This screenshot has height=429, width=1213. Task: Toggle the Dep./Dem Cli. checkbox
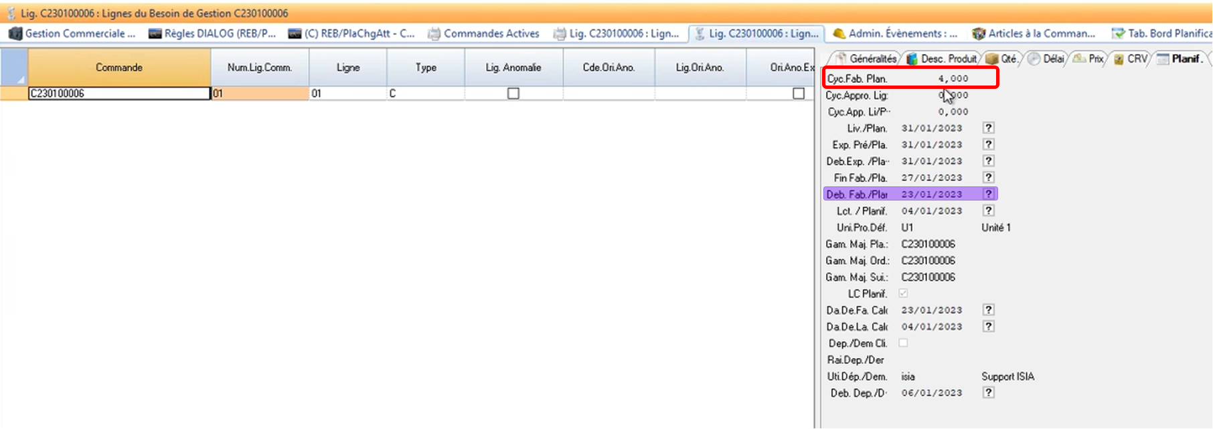(903, 343)
